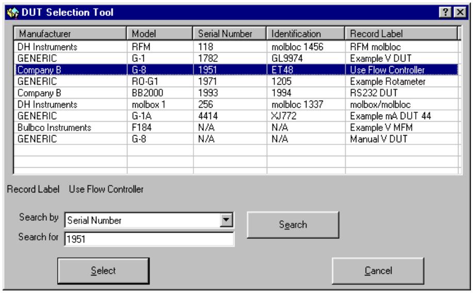
Task: Click identification cell ET48
Action: point(306,70)
